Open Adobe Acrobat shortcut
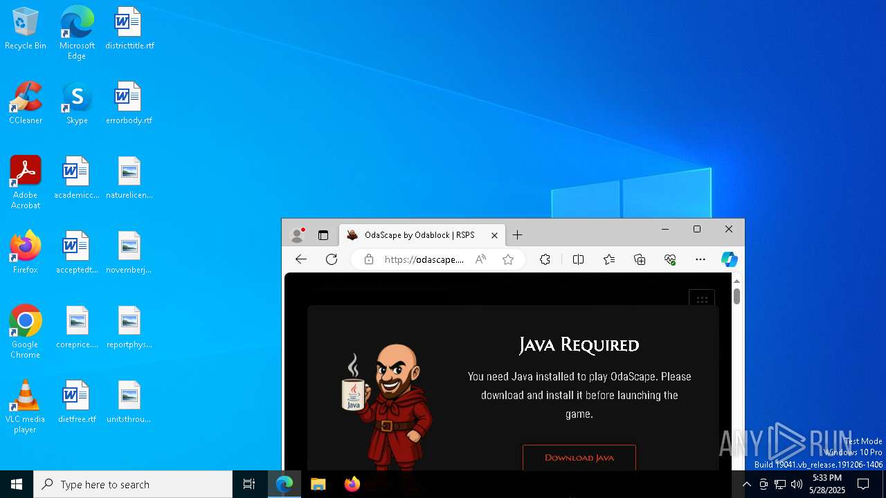 26,183
